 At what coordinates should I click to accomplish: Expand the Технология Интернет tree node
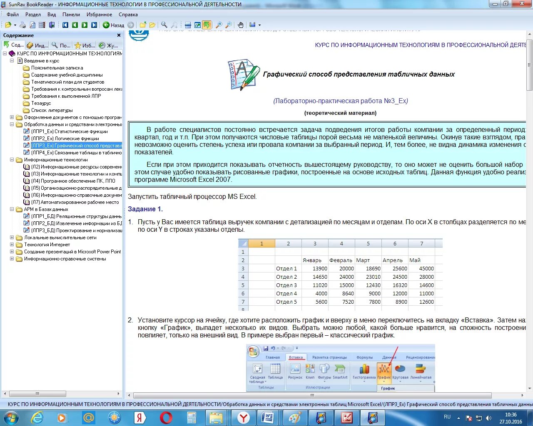coord(12,245)
